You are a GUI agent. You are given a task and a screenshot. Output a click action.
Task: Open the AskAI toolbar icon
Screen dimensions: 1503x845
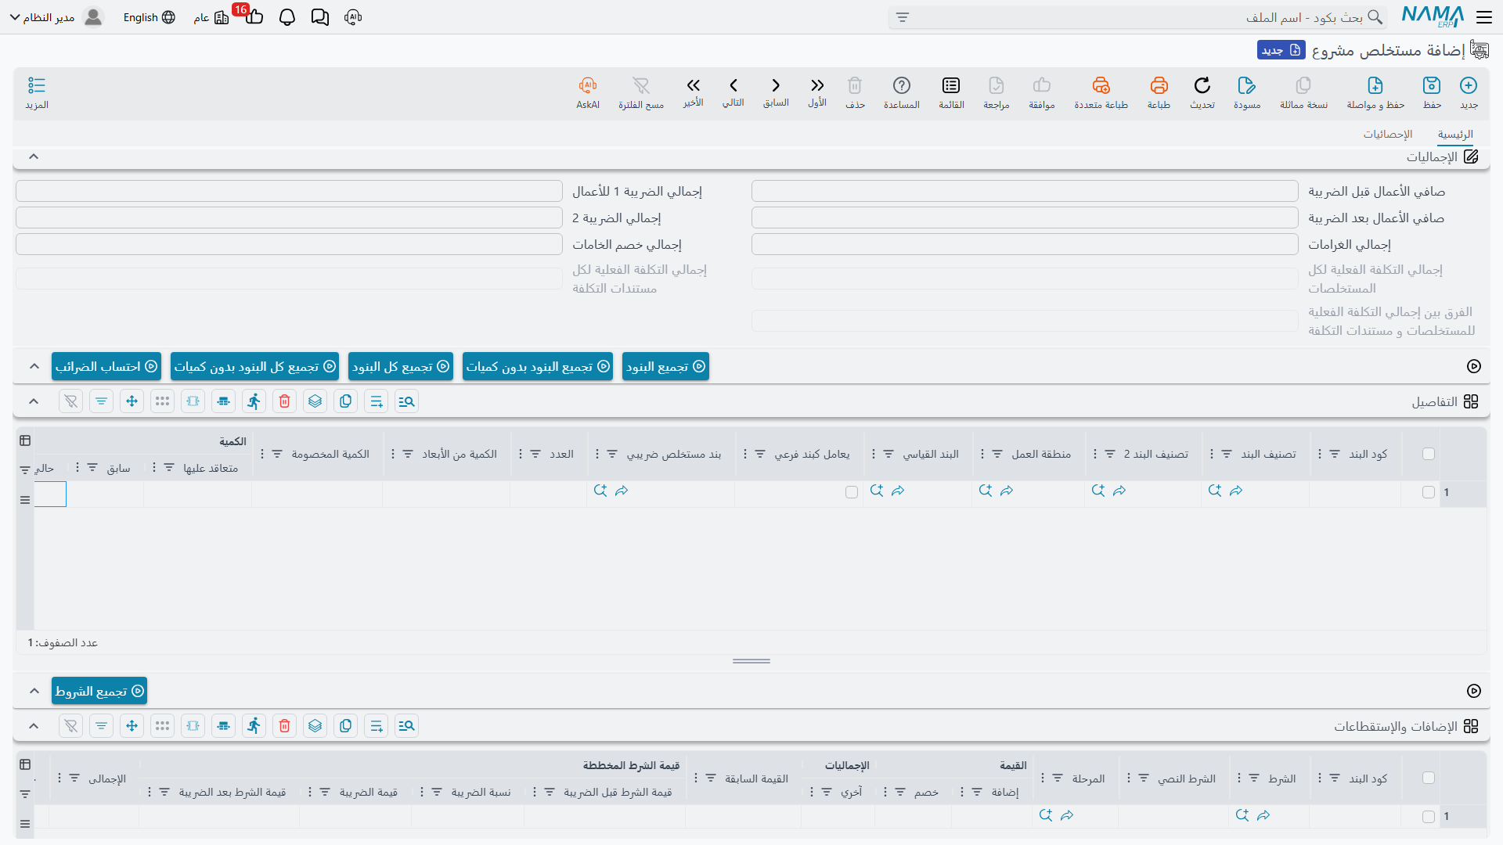(588, 85)
